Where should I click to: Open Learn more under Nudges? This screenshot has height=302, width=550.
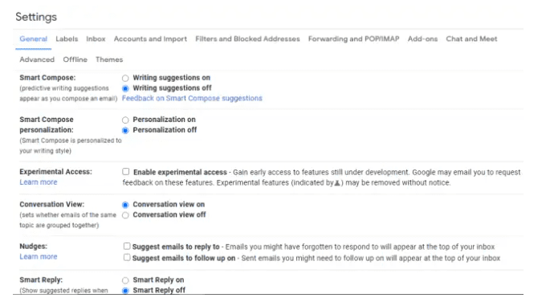coord(39,256)
